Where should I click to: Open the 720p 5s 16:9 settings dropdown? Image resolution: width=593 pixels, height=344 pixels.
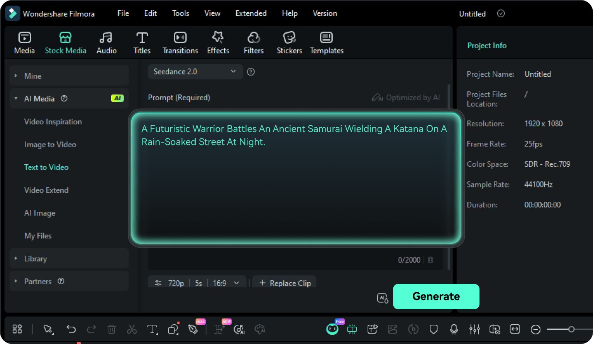(x=197, y=283)
